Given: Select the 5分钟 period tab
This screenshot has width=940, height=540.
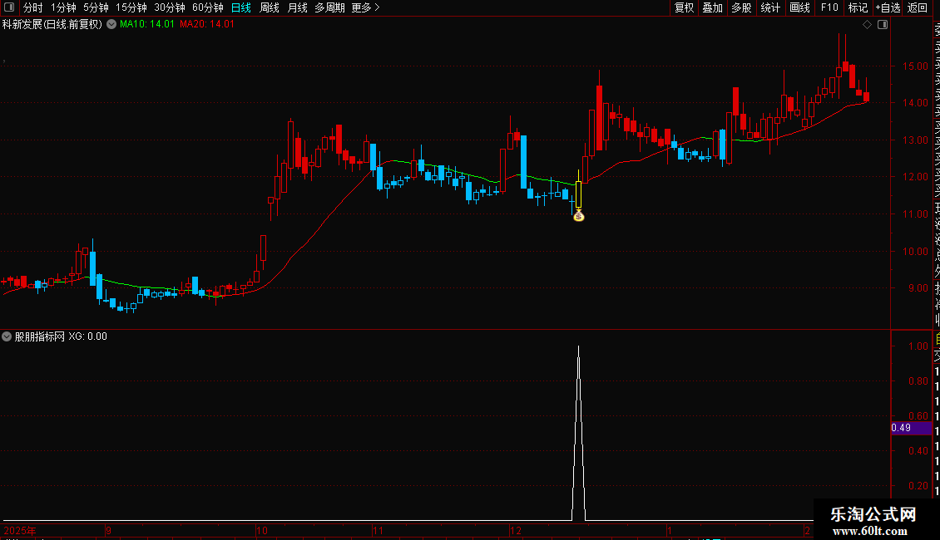Looking at the screenshot, I should click(x=96, y=7).
